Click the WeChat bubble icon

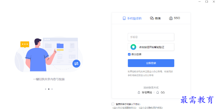pyautogui.click(x=152, y=18)
